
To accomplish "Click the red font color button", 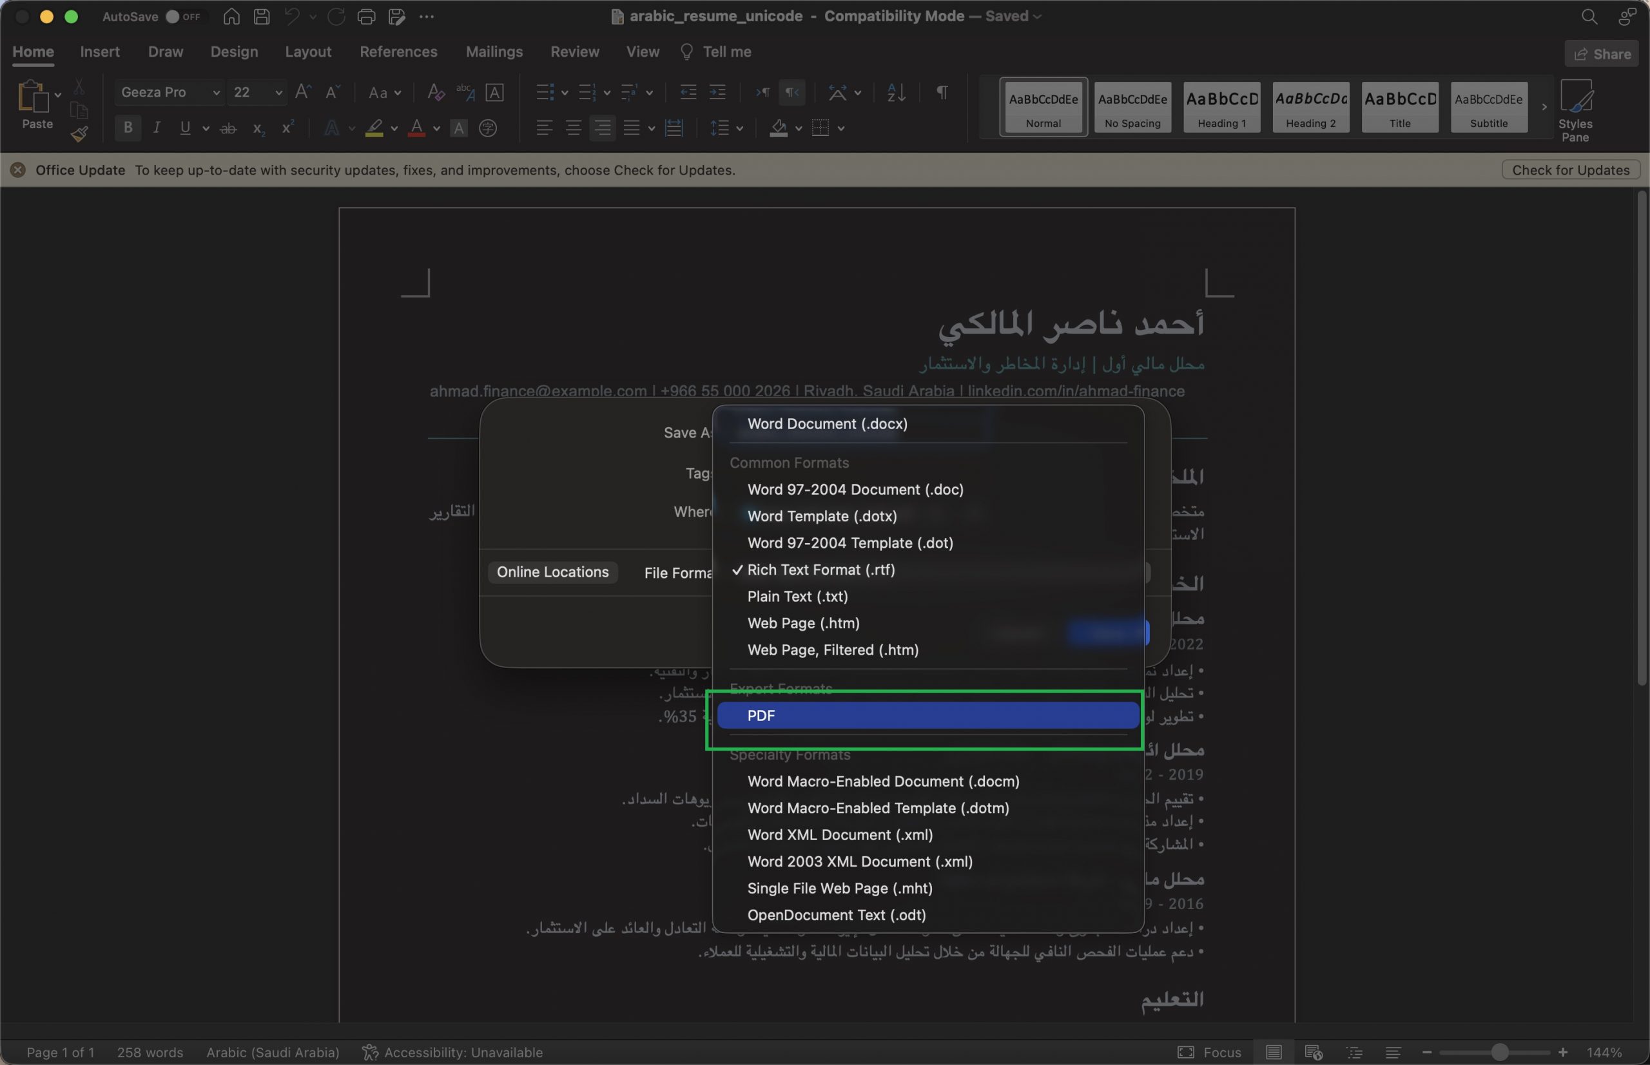I will coord(416,128).
